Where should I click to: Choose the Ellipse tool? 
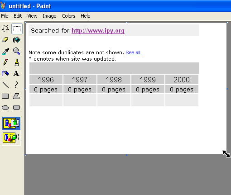[5, 108]
